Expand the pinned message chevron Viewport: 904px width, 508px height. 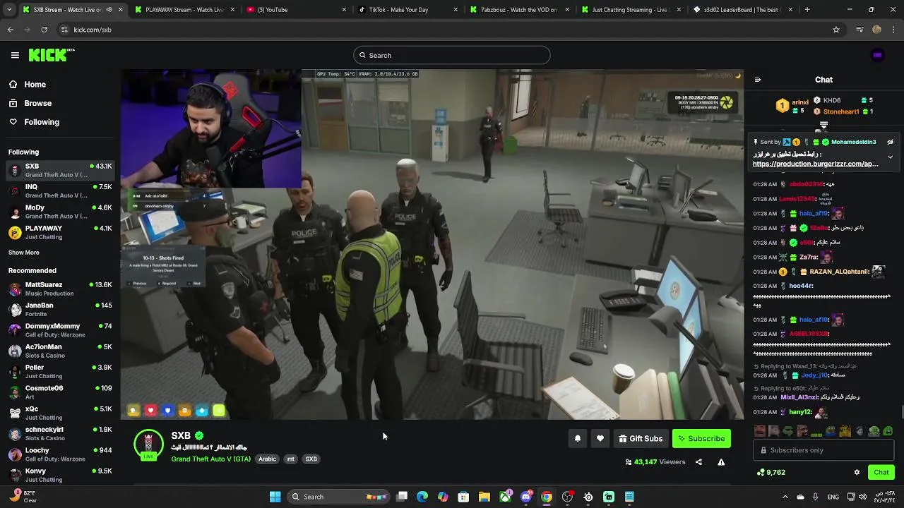[890, 157]
